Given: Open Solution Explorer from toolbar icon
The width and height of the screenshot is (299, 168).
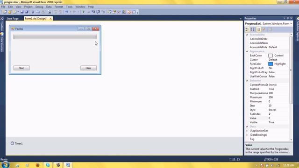Looking at the screenshot, I should 109,12.
